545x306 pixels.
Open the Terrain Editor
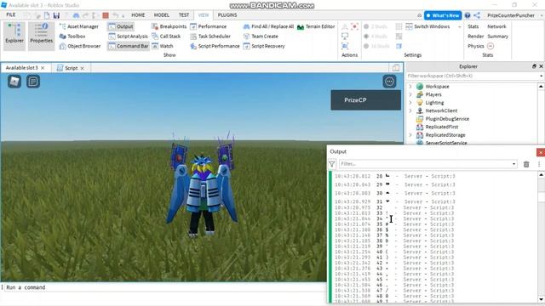[316, 26]
